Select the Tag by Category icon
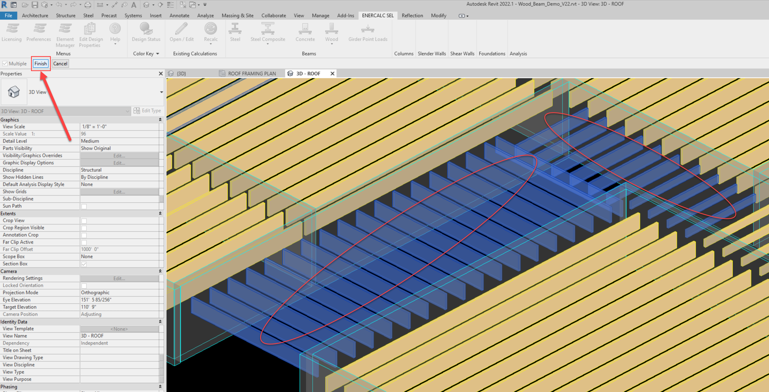 pyautogui.click(x=125, y=5)
